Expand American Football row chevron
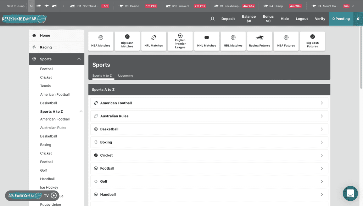 coord(322,103)
